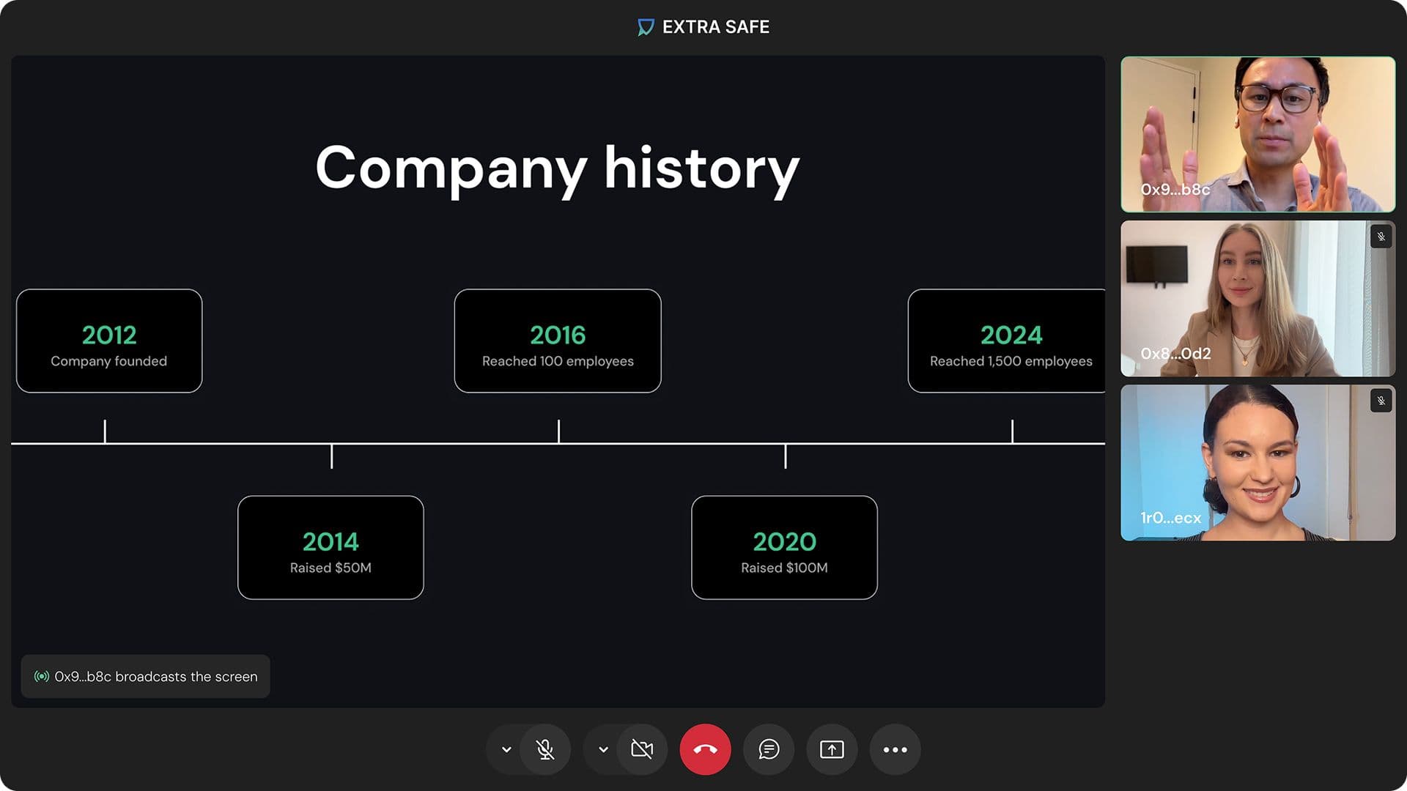Open the chat panel
Image resolution: width=1407 pixels, height=791 pixels.
(768, 749)
